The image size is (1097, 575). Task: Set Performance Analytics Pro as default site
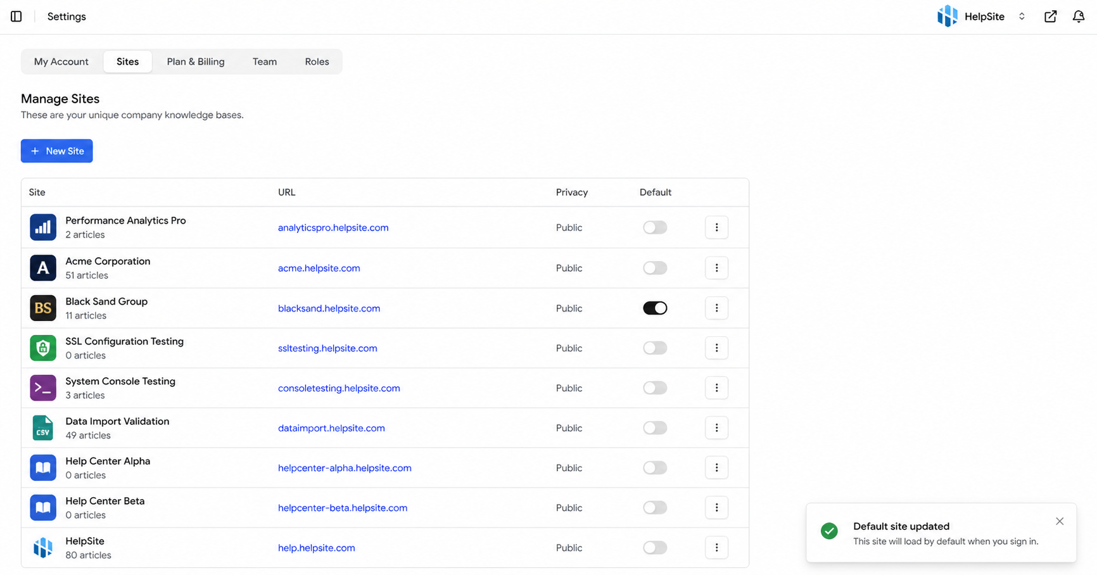tap(655, 227)
